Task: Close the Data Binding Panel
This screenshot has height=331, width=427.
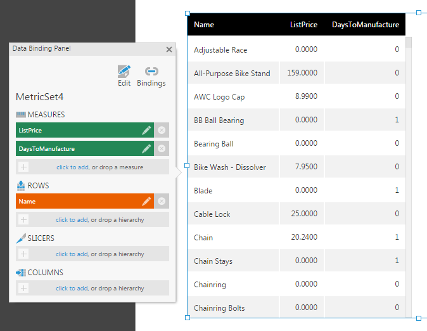Action: [x=169, y=49]
